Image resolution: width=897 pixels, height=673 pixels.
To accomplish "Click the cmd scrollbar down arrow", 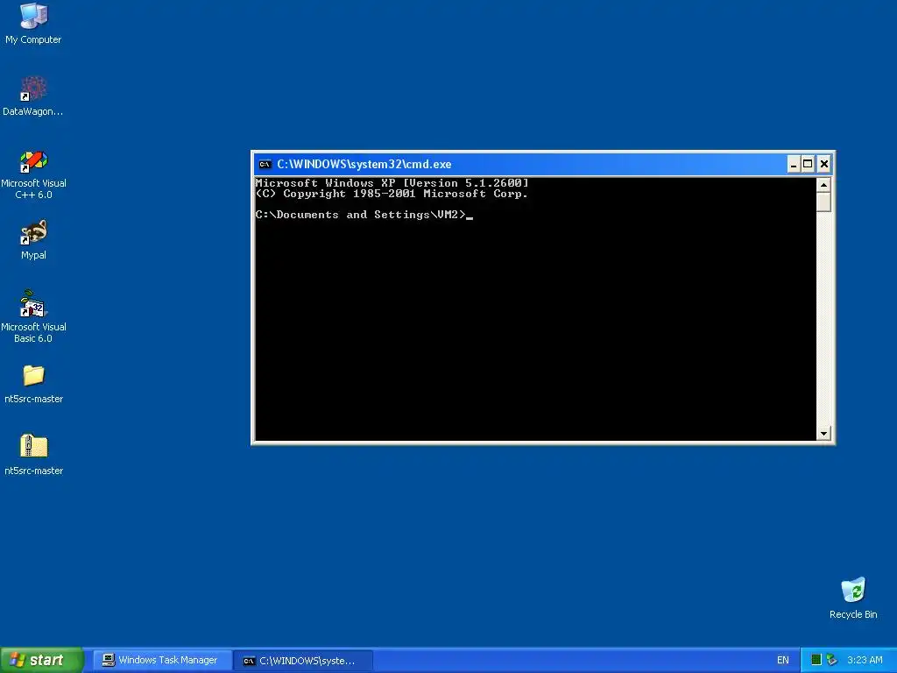I will pyautogui.click(x=823, y=433).
